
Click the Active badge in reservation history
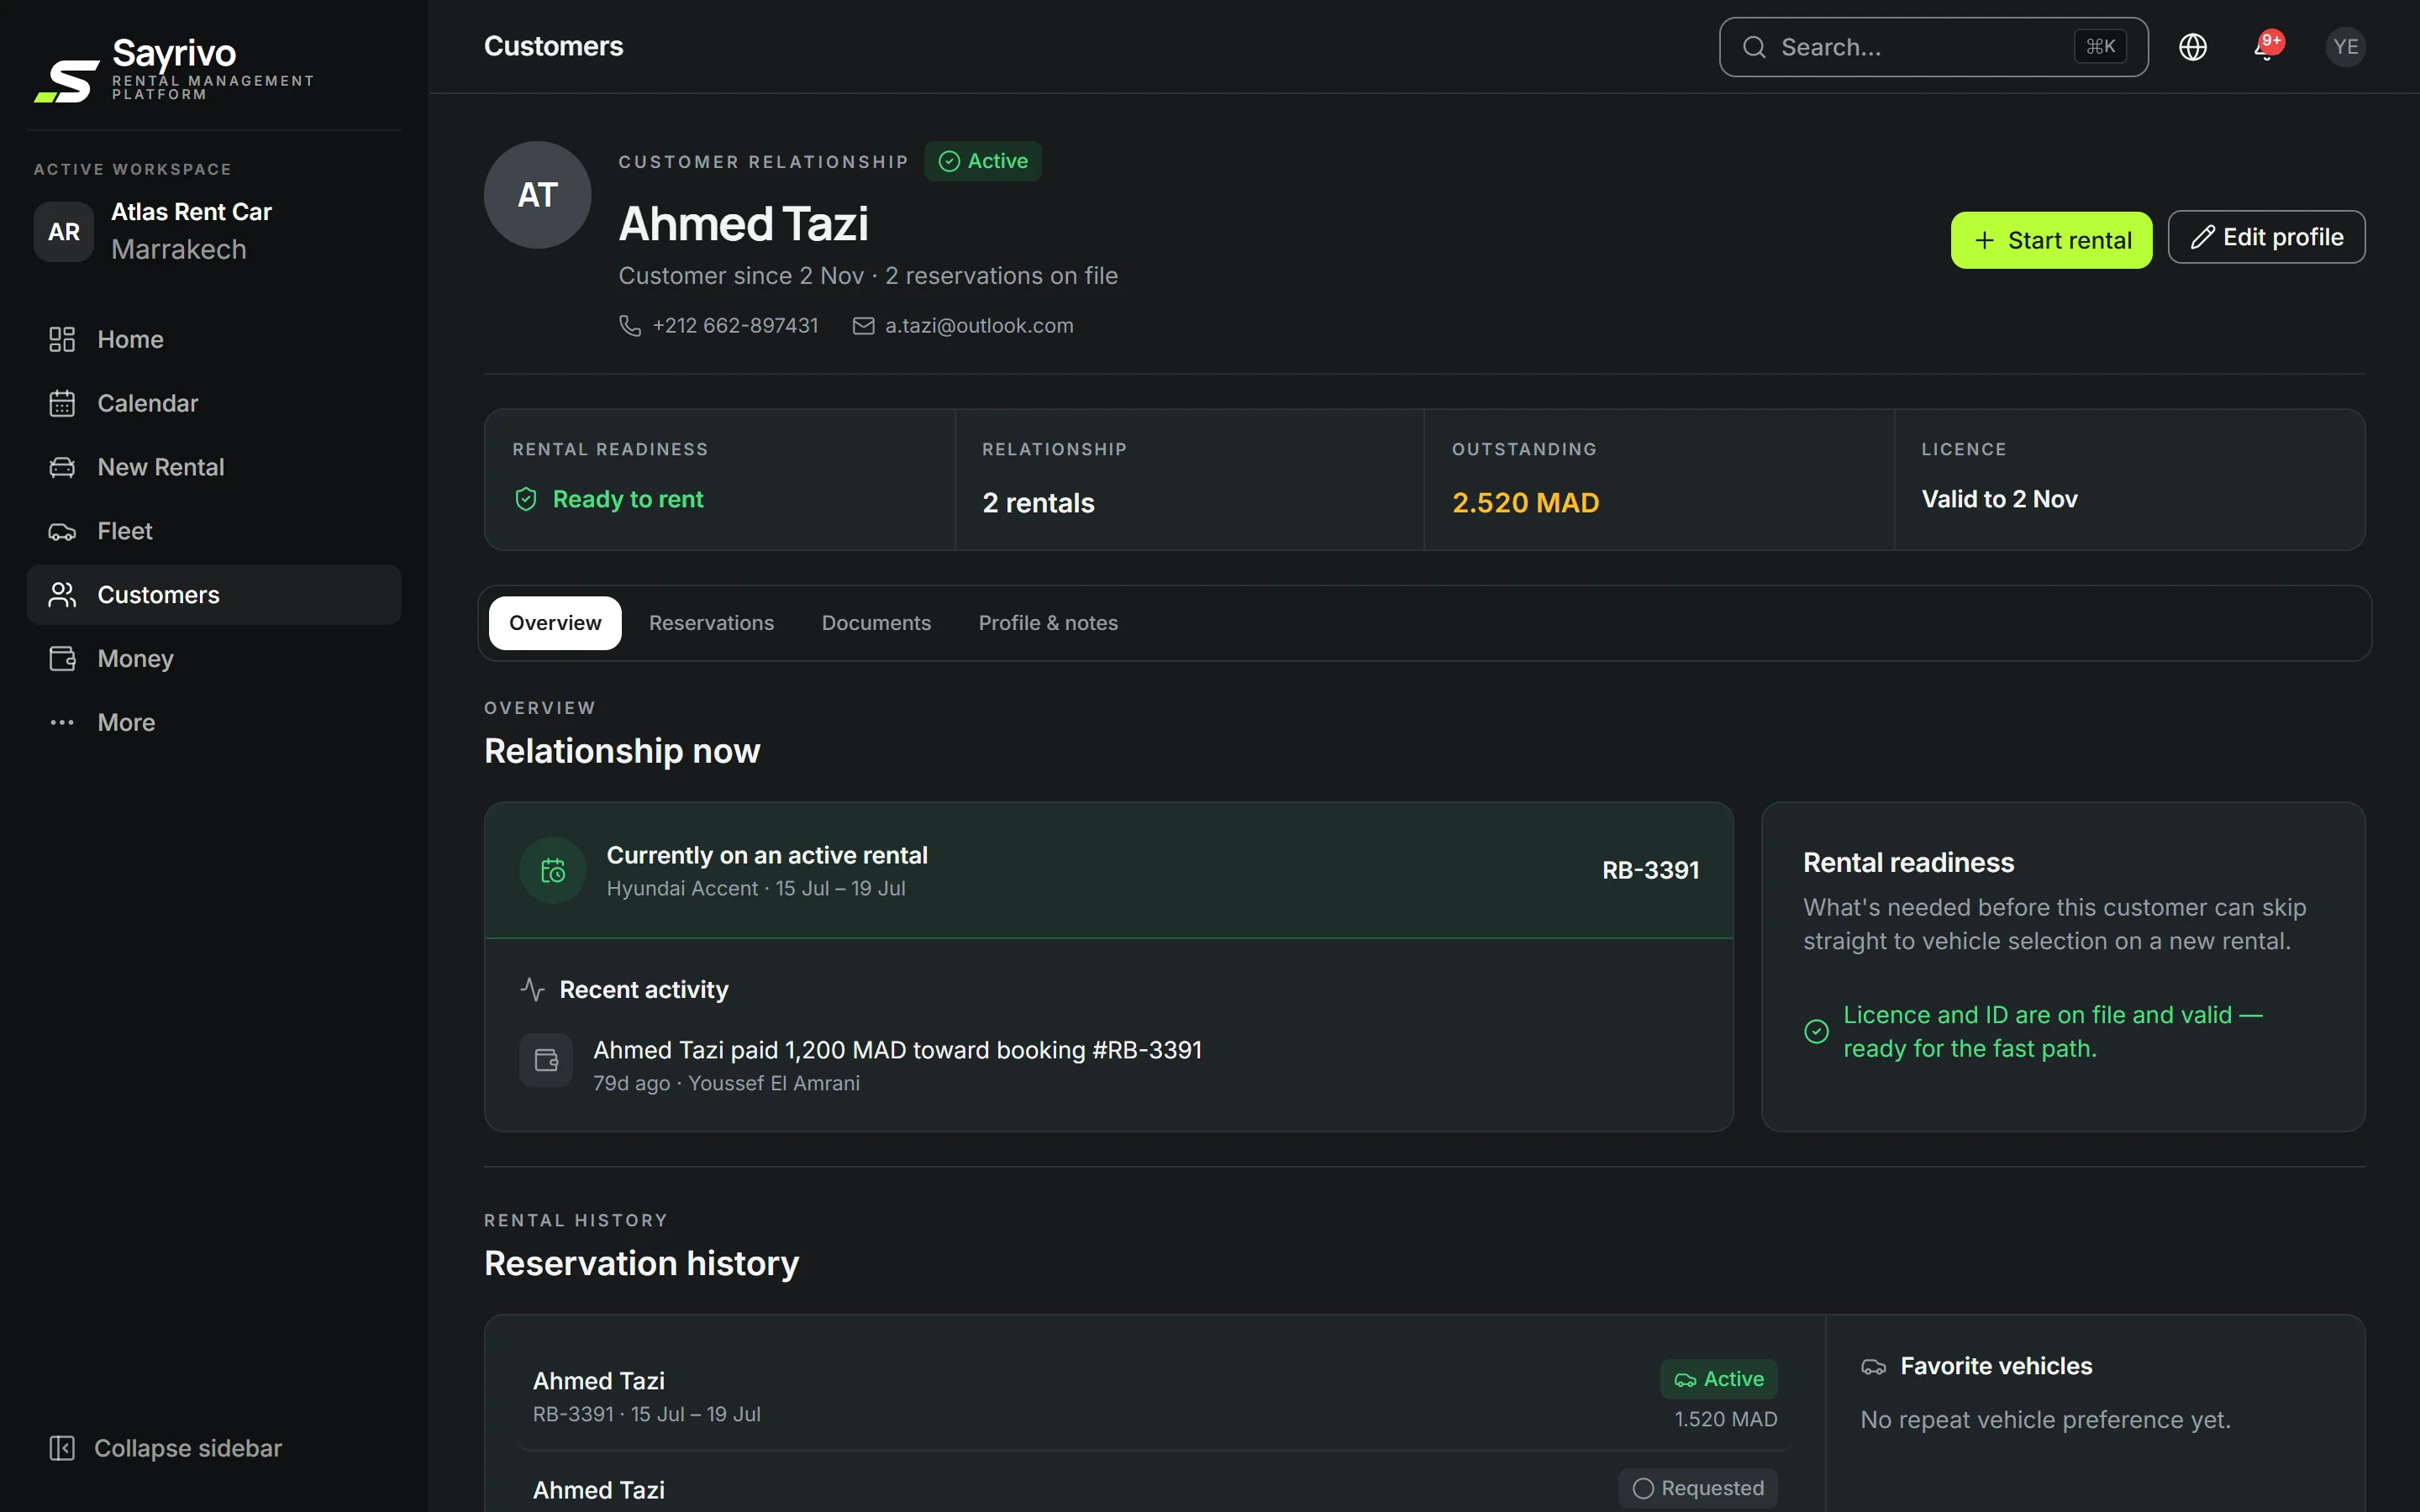[1719, 1379]
